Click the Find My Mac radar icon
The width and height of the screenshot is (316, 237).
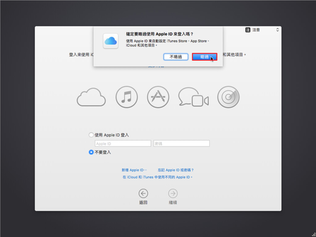(x=228, y=97)
